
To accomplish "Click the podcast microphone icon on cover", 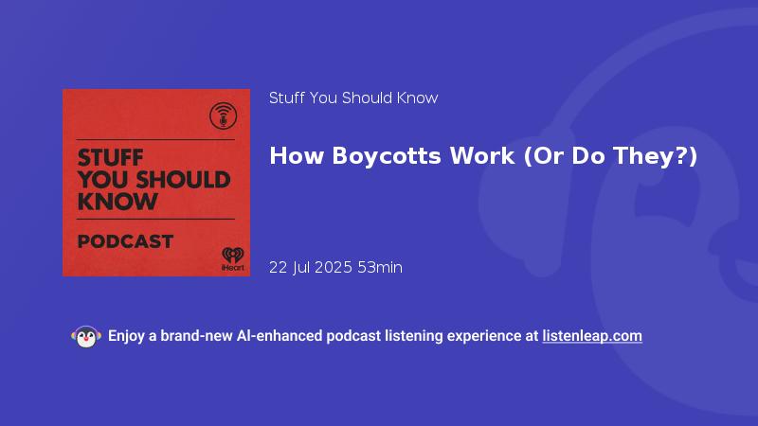I will (x=223, y=115).
